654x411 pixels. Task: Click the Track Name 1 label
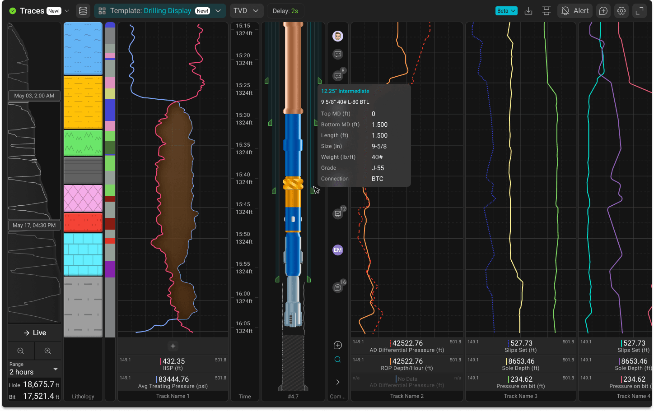point(173,396)
